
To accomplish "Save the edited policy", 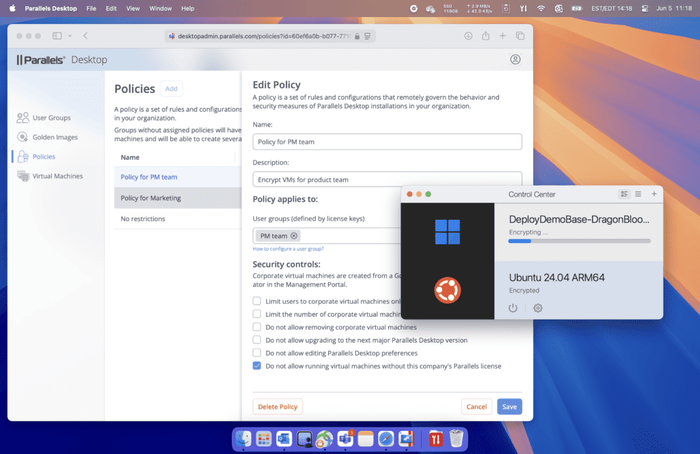I will coord(509,406).
